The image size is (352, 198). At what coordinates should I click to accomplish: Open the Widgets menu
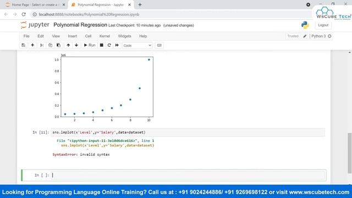(x=124, y=36)
